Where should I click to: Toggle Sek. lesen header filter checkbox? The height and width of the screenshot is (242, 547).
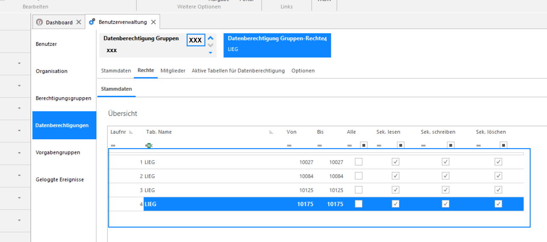point(400,145)
